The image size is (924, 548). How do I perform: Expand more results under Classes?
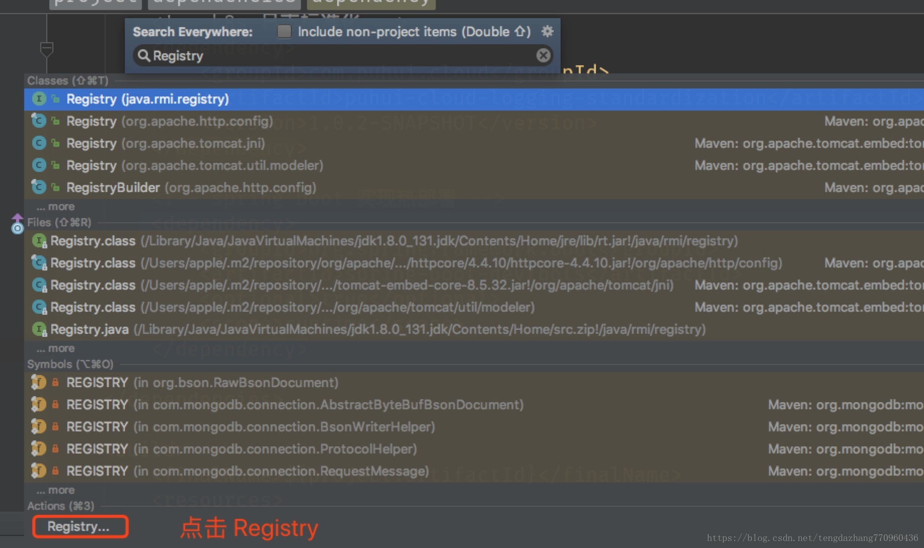[x=55, y=207]
